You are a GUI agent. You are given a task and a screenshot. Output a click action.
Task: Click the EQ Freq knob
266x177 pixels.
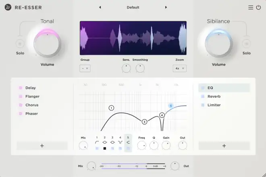pyautogui.click(x=141, y=145)
